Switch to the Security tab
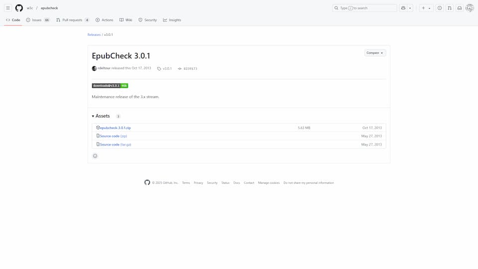478x269 pixels. click(x=147, y=20)
